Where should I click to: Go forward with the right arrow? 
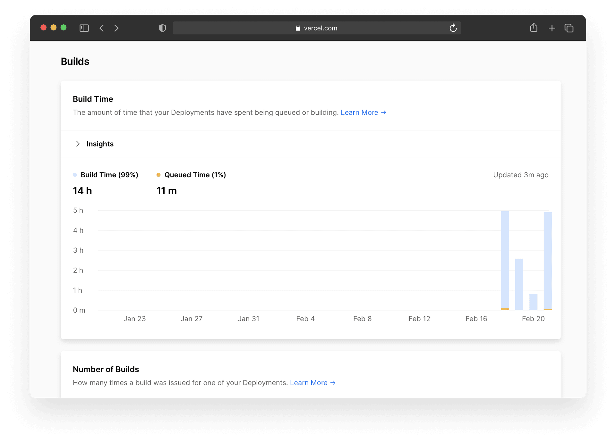pyautogui.click(x=116, y=28)
